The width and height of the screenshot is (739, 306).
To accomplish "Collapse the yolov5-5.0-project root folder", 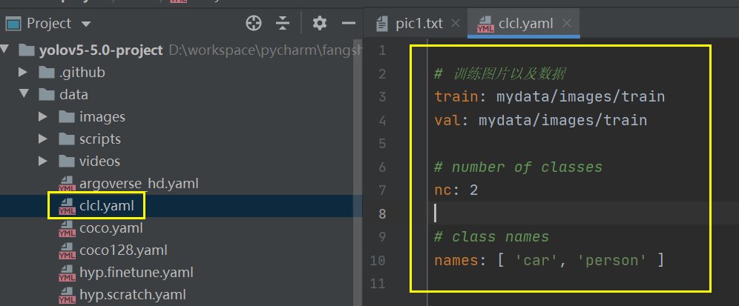I will pos(4,50).
